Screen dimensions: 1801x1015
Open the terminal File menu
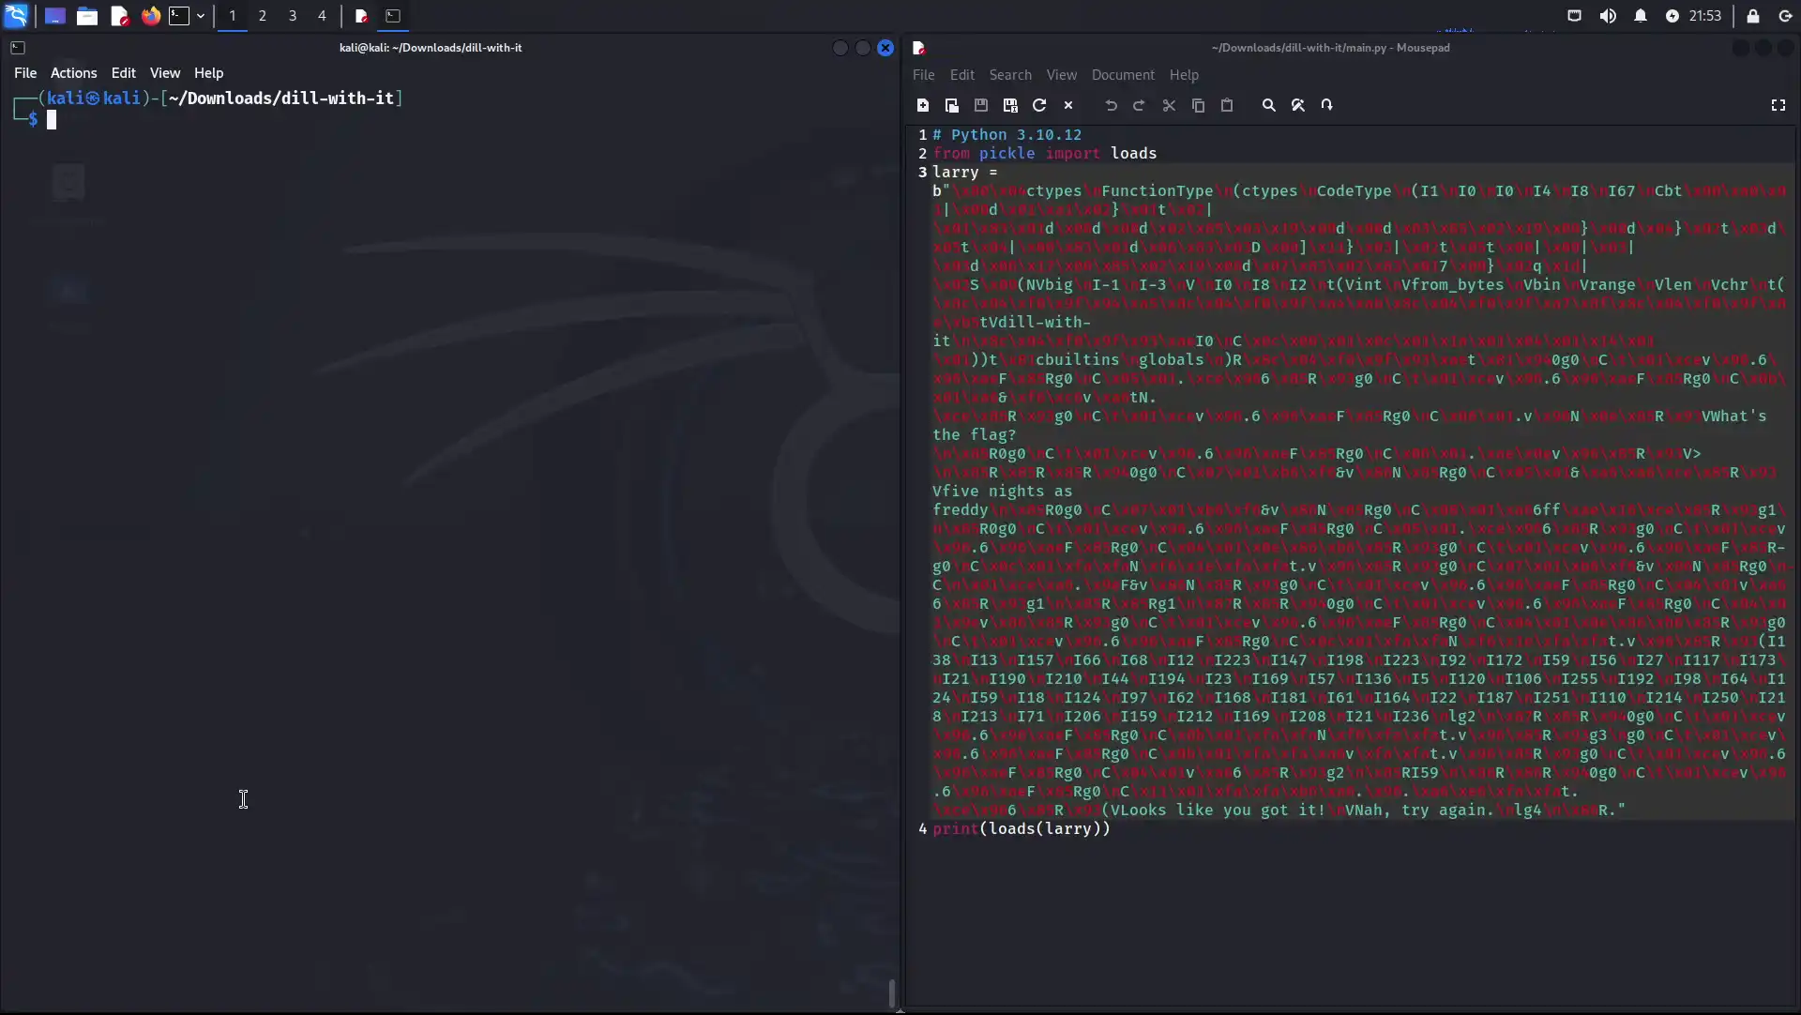click(x=25, y=73)
